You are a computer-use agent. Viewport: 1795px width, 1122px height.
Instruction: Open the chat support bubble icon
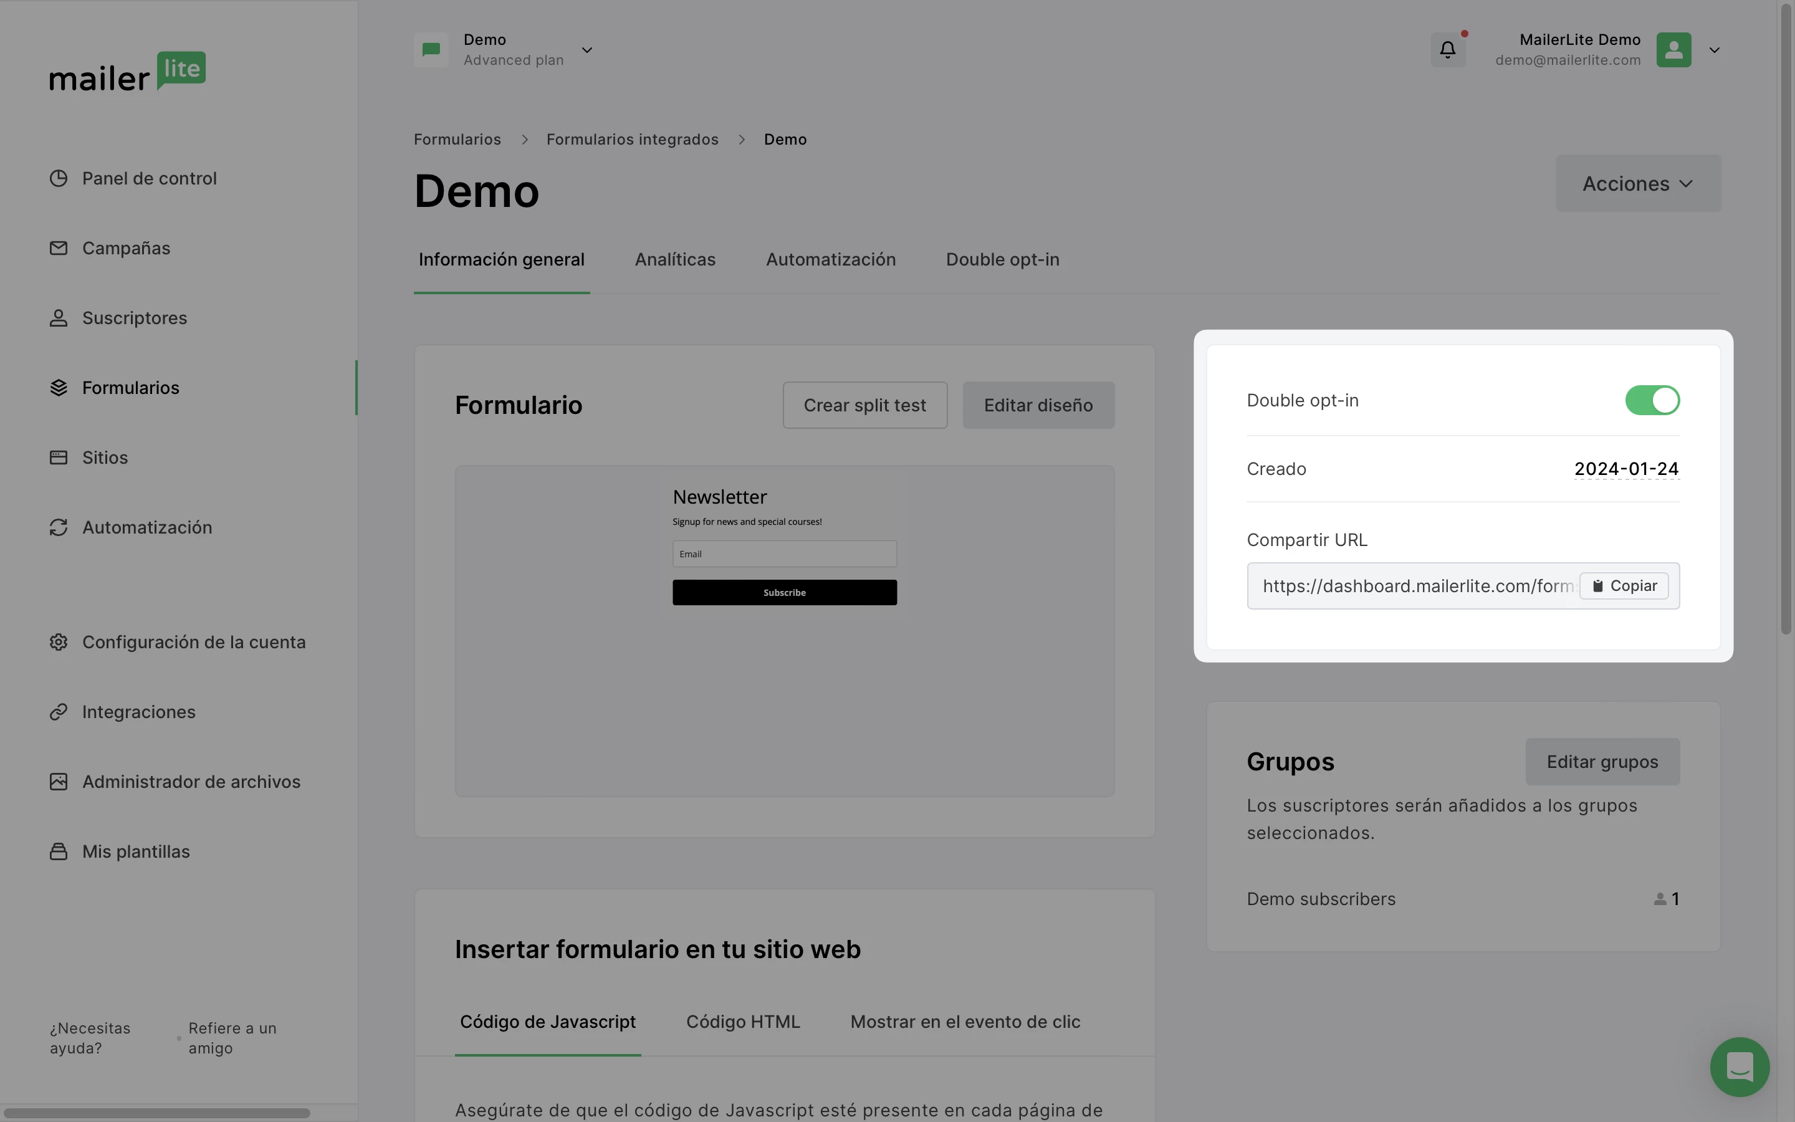1739,1067
